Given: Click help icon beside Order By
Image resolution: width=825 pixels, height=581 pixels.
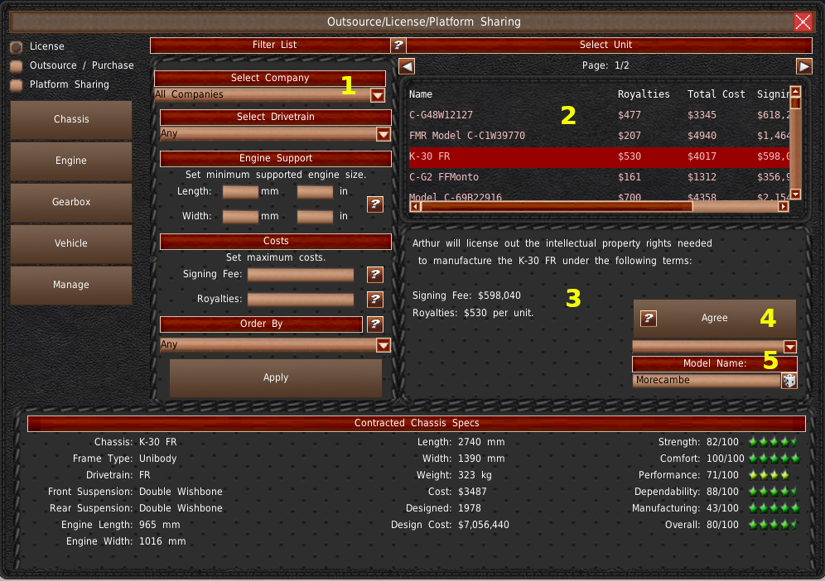Looking at the screenshot, I should [375, 324].
